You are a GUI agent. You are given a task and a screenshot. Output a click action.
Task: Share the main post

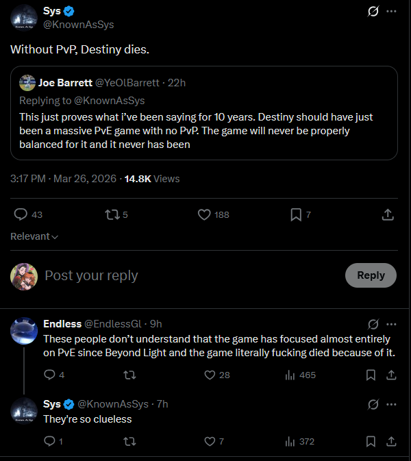(388, 214)
